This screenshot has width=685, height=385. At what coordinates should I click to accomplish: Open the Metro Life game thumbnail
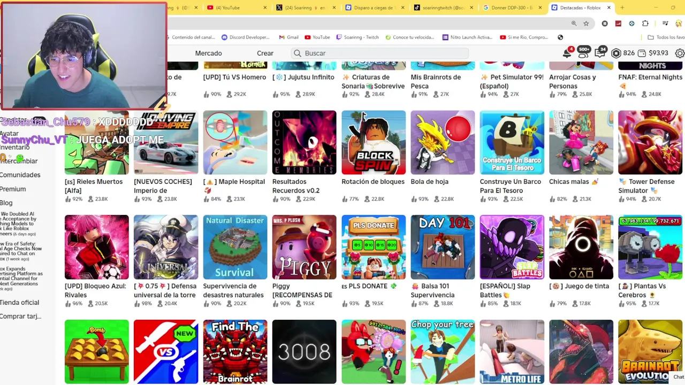pos(512,351)
